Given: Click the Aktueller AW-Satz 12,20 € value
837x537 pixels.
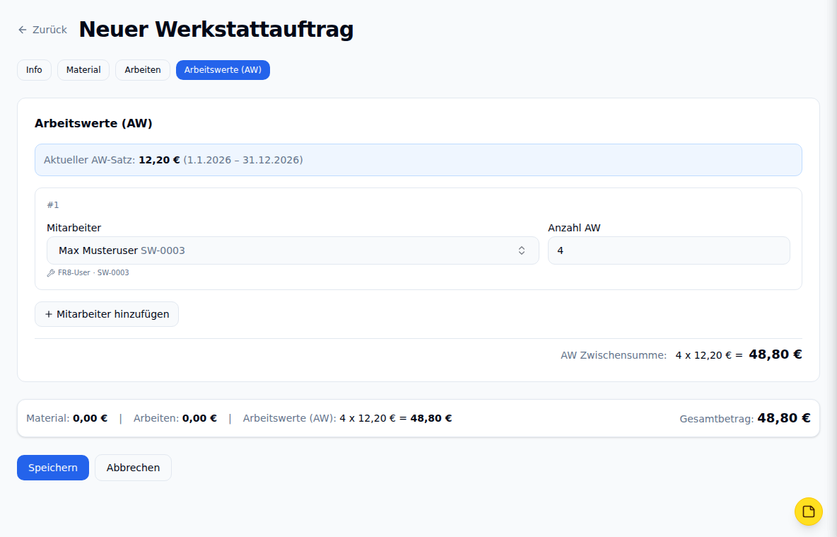Looking at the screenshot, I should (159, 160).
